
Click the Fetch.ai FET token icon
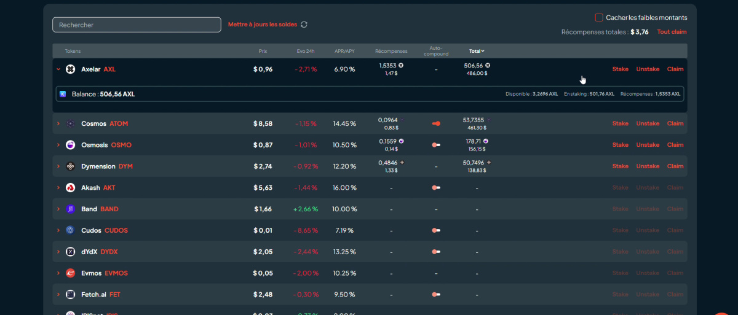click(x=70, y=295)
